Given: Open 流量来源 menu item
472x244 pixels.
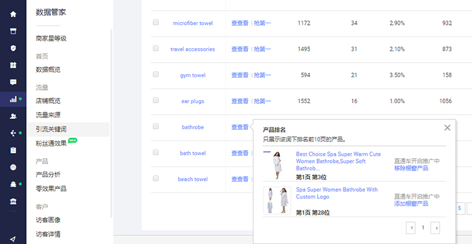Looking at the screenshot, I should point(48,115).
